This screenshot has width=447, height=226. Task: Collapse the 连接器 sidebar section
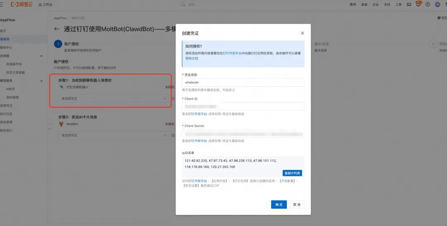click(x=41, y=56)
